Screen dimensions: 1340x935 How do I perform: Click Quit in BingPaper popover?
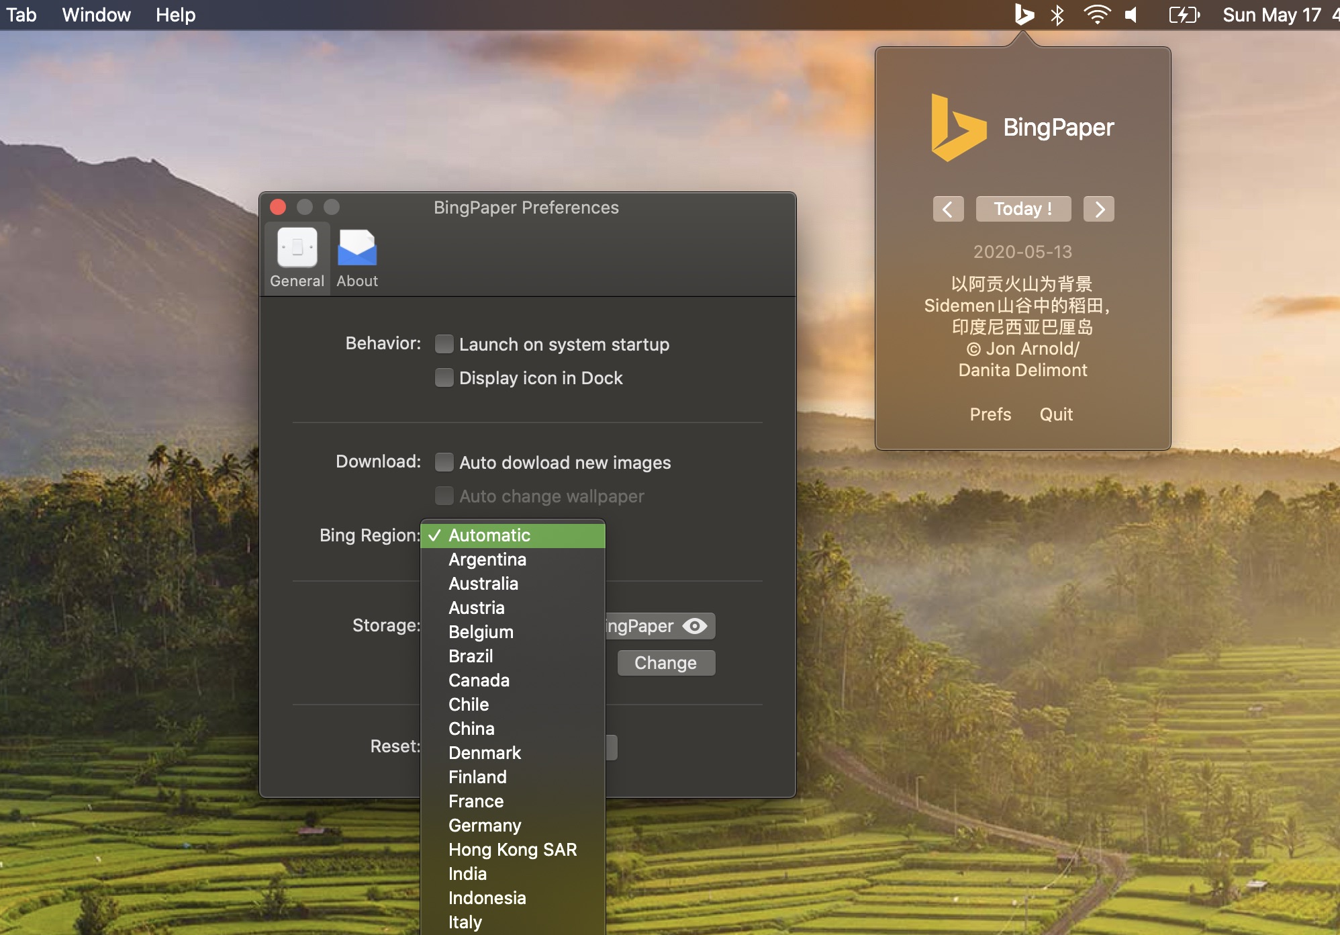1056,414
